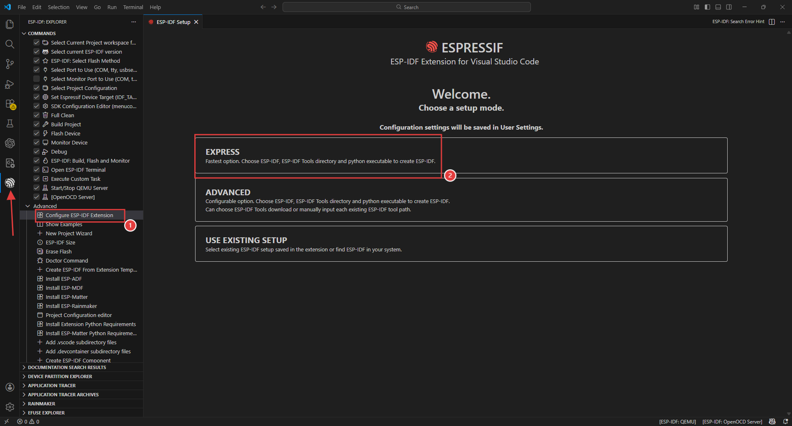Click the VS Code logo icon

tap(7, 7)
